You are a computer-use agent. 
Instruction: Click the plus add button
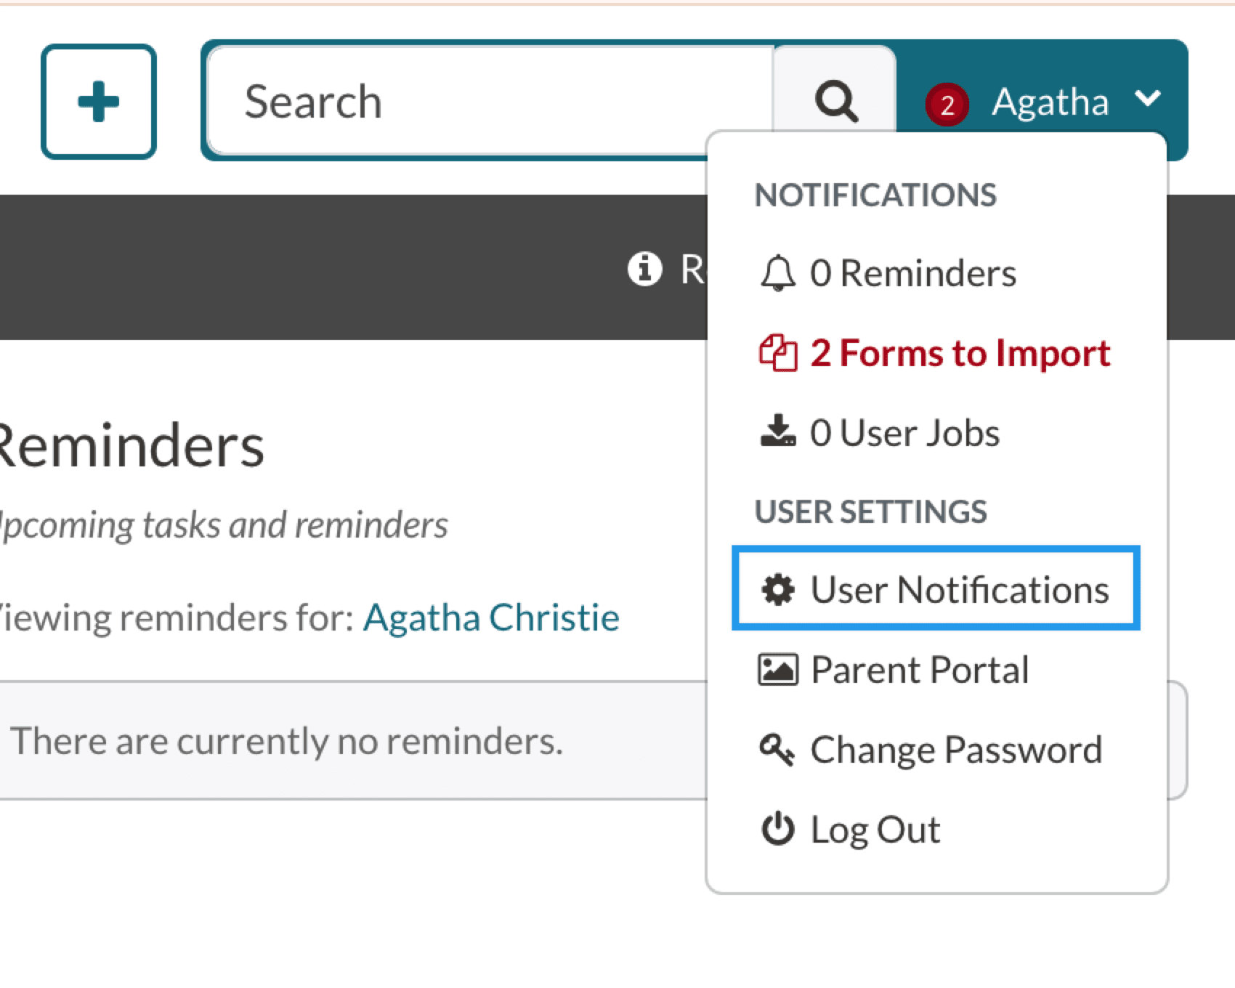click(x=99, y=102)
